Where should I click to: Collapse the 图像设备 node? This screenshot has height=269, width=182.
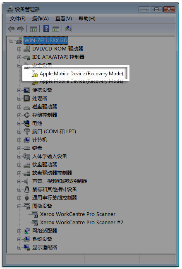pos(19,206)
